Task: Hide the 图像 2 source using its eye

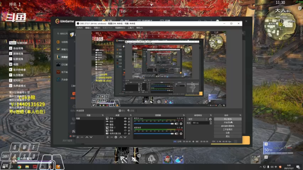Action: (x=125, y=127)
